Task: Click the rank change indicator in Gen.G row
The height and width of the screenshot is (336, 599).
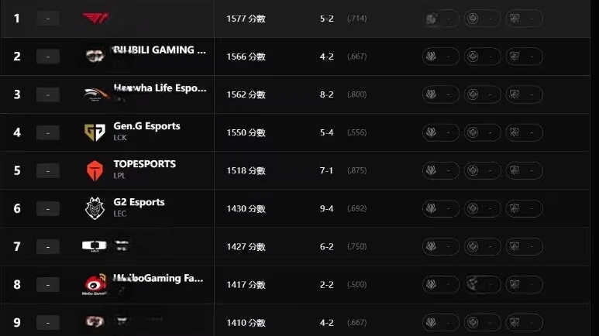Action: coord(48,132)
